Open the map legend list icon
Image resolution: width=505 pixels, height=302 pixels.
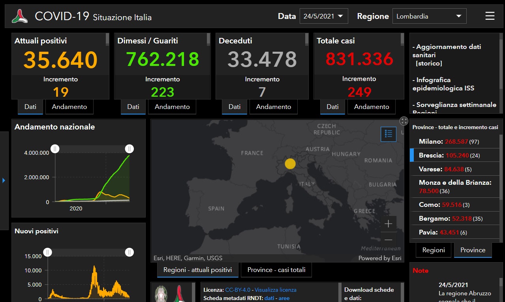(388, 134)
